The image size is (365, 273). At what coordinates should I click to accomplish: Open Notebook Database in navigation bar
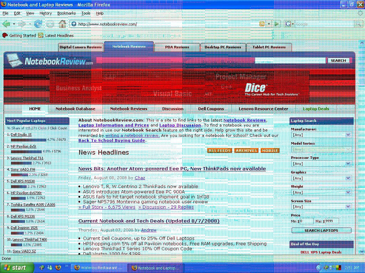(x=75, y=109)
